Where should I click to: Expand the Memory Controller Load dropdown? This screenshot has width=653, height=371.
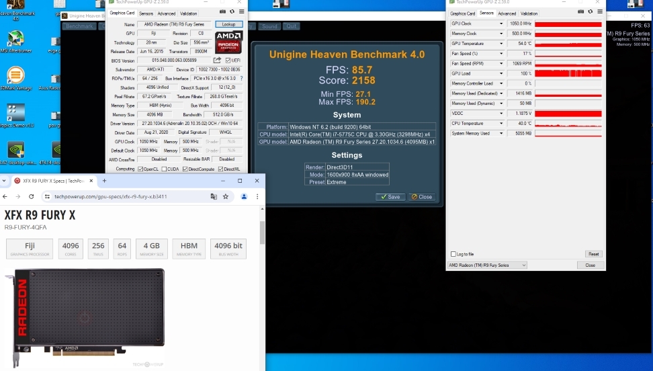pyautogui.click(x=501, y=83)
